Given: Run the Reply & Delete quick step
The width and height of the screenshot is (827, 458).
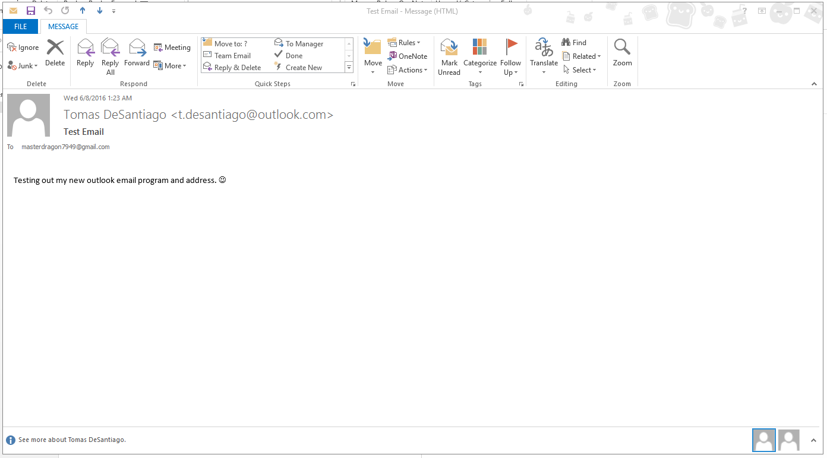Looking at the screenshot, I should tap(232, 68).
